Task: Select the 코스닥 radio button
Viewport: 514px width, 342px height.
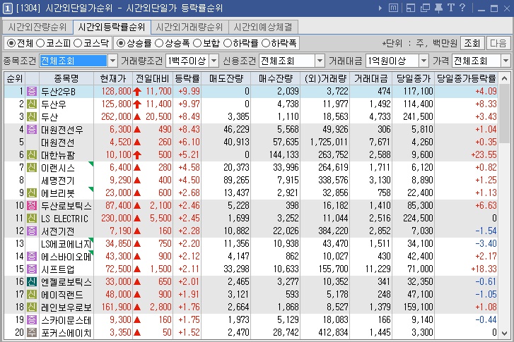Action: pos(78,43)
